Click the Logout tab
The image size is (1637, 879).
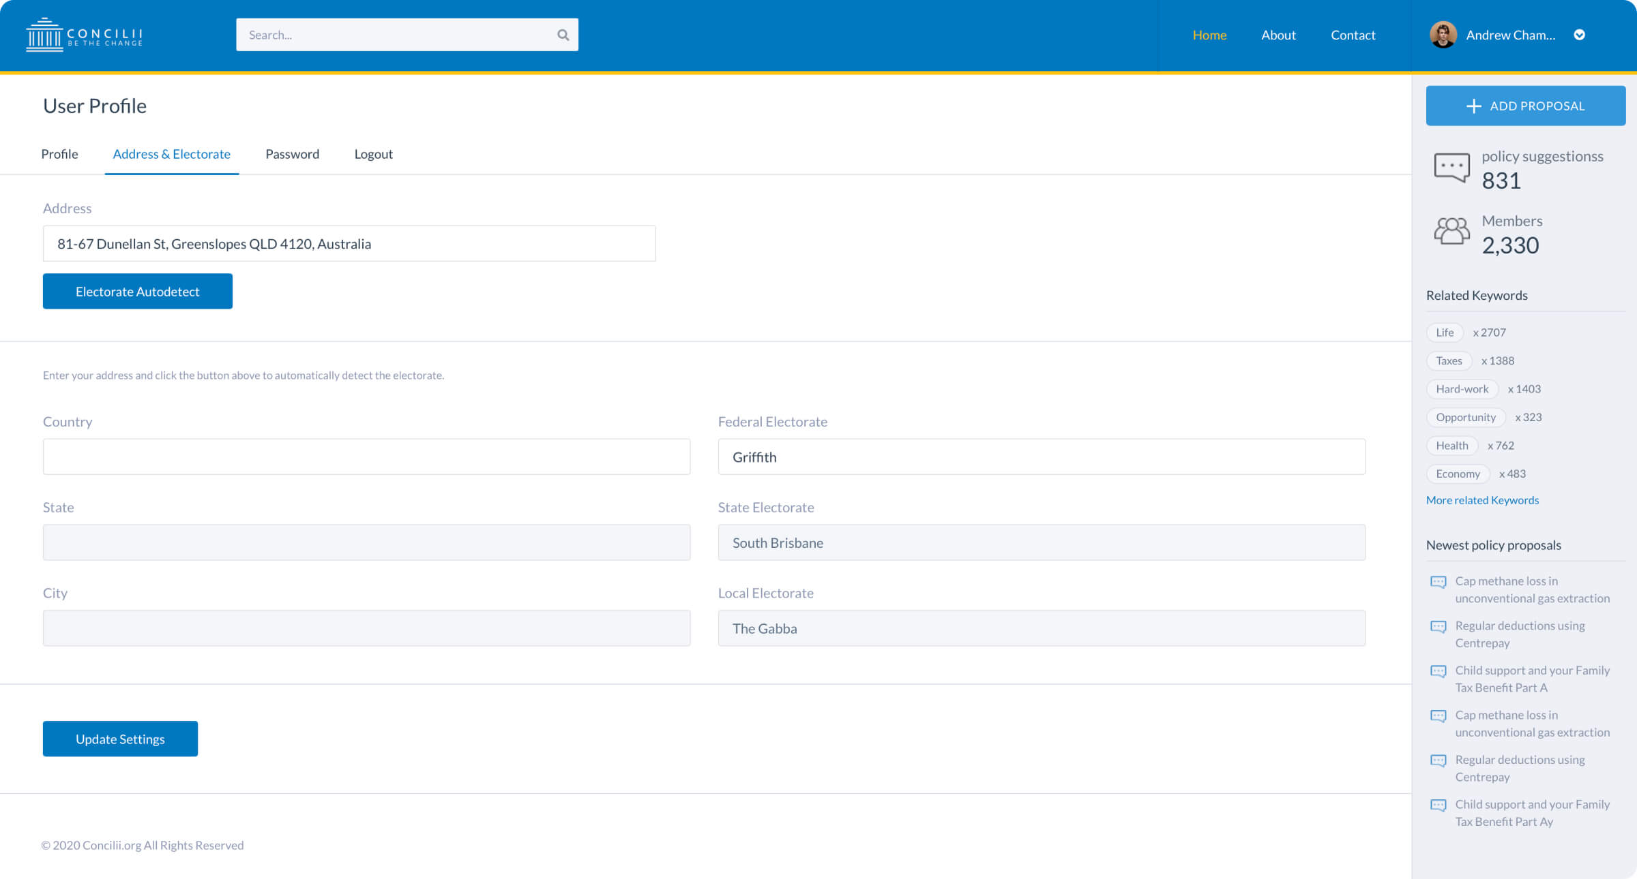373,154
